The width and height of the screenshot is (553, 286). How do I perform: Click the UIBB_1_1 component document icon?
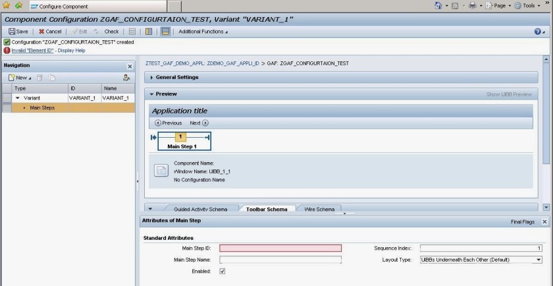161,171
